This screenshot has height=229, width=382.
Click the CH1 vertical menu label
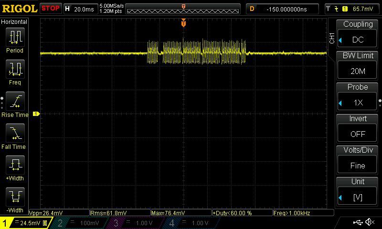point(332,38)
